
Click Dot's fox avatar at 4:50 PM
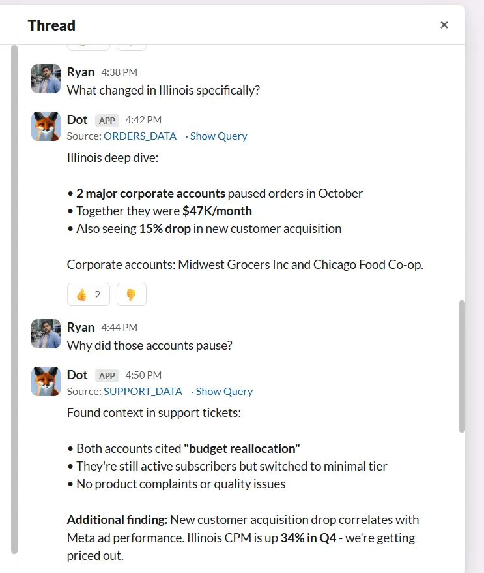[46, 381]
